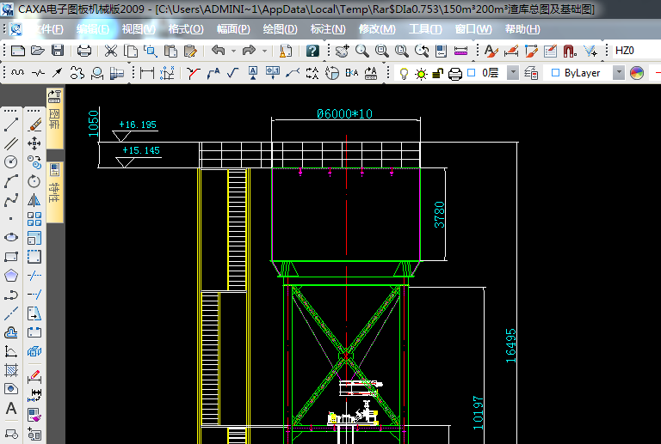Select the Hatch fill tool

11,370
